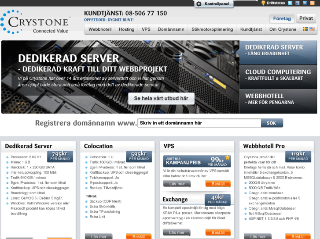The height and width of the screenshot is (239, 320).
Task: Open the Sökmotoroptimering menu
Action: point(212,29)
